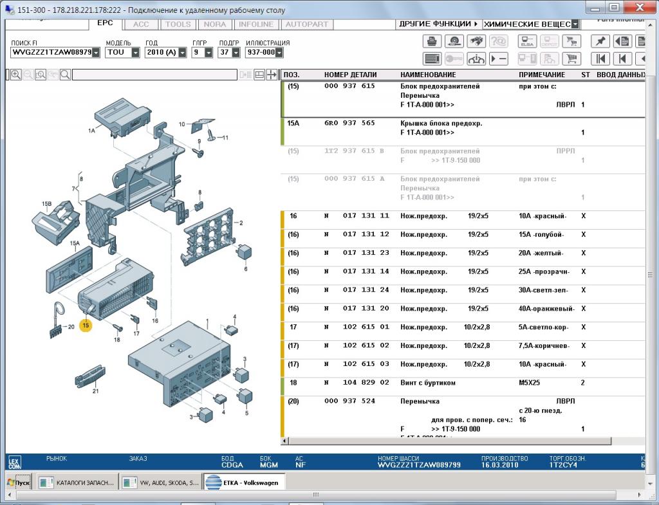Open the vehicle info car icon

[x=476, y=59]
